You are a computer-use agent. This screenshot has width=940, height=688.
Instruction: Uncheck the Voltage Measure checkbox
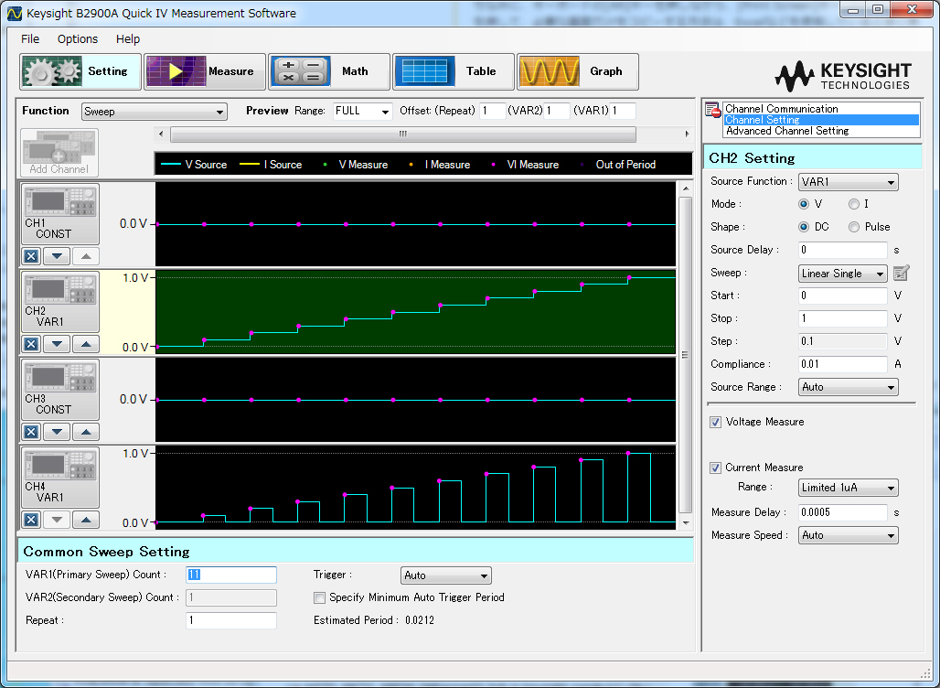click(716, 422)
